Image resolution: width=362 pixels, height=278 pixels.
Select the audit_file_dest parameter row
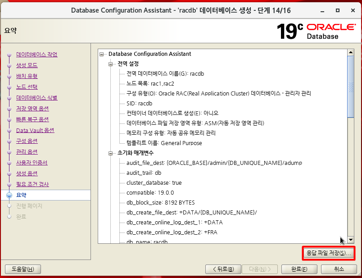click(x=214, y=163)
